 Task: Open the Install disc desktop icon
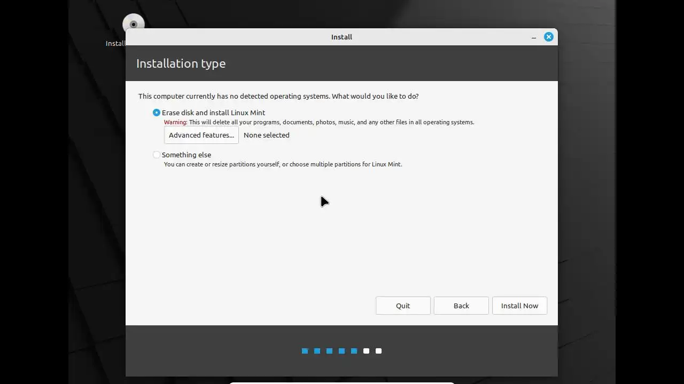coord(133,25)
